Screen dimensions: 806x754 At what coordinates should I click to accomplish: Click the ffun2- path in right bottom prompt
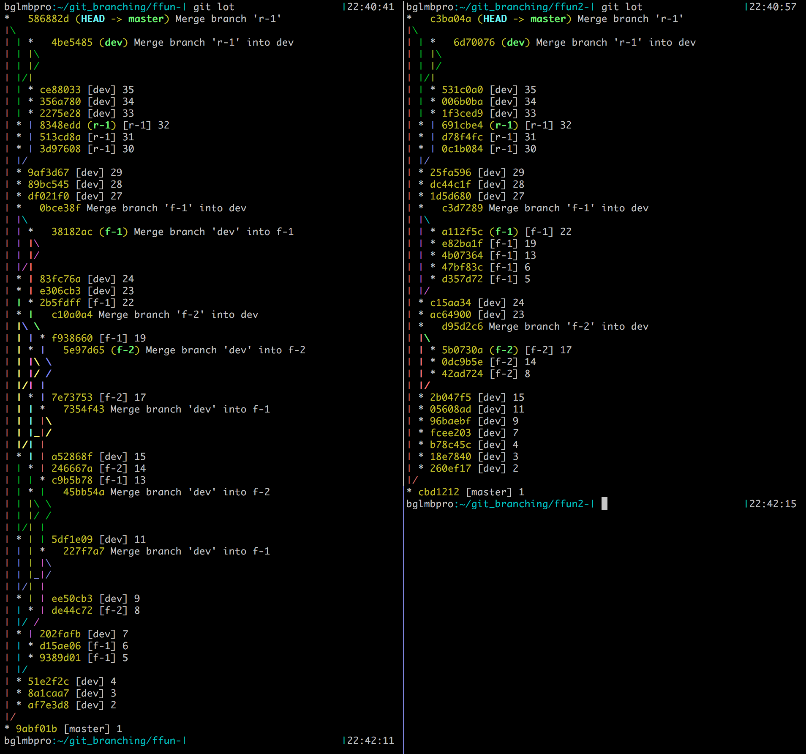point(525,504)
